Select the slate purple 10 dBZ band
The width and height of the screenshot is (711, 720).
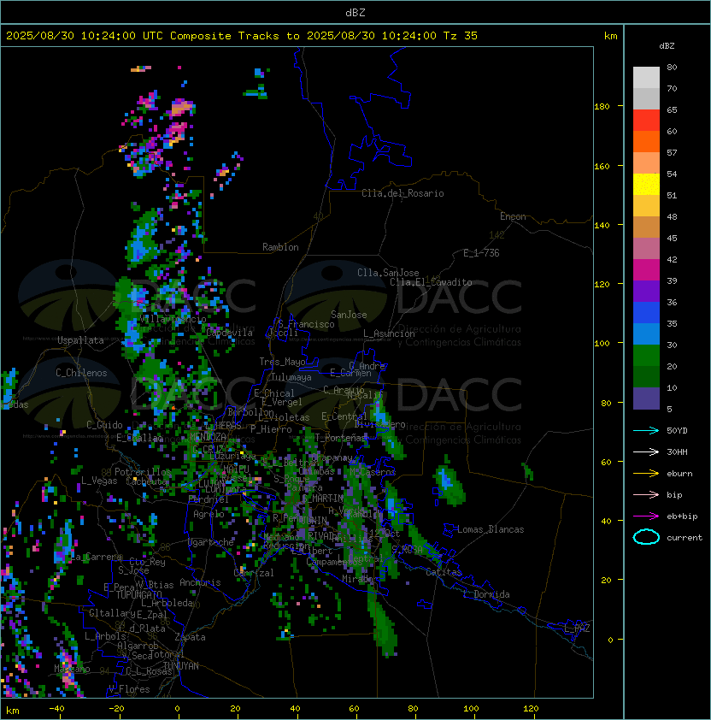(x=646, y=398)
